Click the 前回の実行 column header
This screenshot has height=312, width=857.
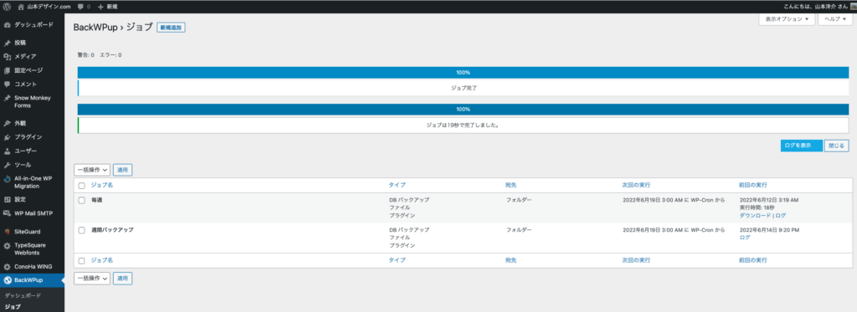(x=753, y=185)
